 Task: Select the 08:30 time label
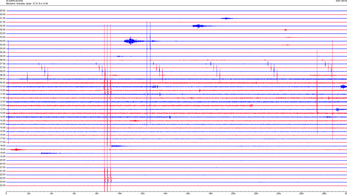click(x=3, y=75)
